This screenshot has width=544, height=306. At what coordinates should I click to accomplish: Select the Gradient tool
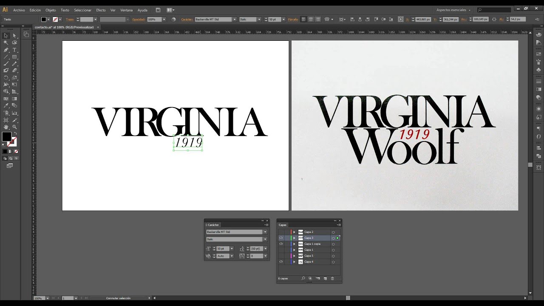pyautogui.click(x=14, y=98)
